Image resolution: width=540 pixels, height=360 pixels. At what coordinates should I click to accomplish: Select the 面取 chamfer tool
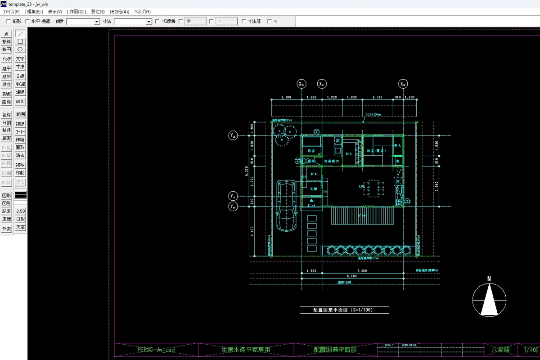coord(20,147)
